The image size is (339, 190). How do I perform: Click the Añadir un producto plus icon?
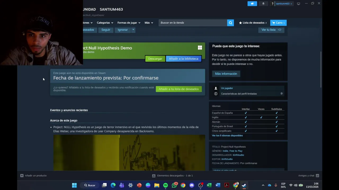[22, 175]
